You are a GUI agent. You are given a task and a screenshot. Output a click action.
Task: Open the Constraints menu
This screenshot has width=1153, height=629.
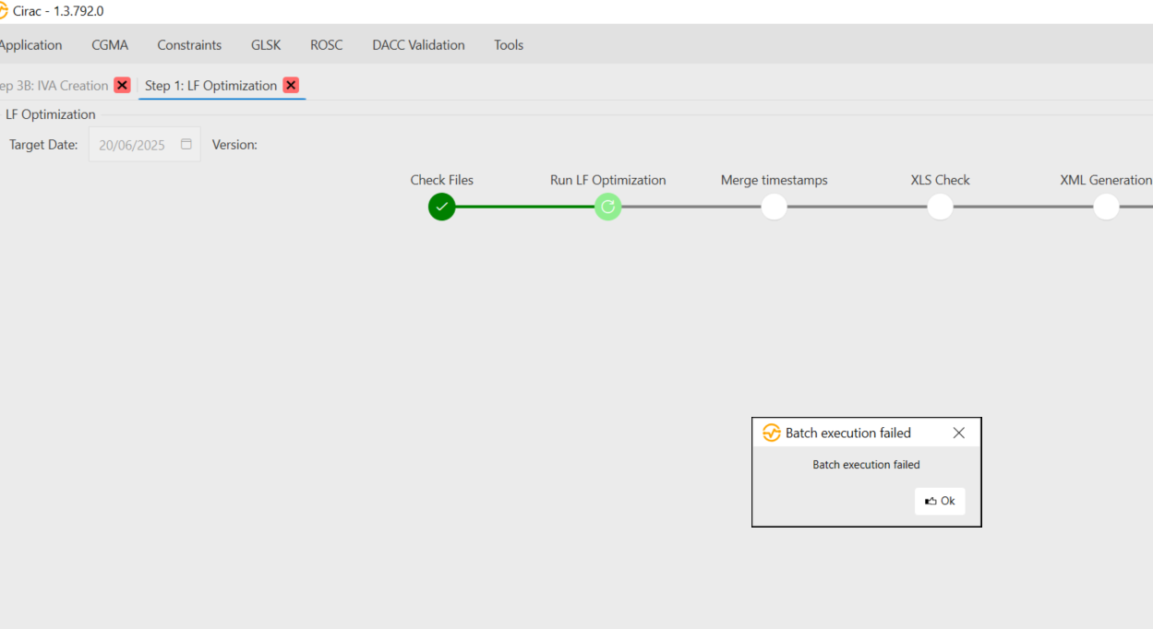pos(189,44)
